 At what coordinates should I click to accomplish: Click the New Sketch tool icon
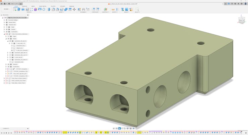[x=15, y=9]
